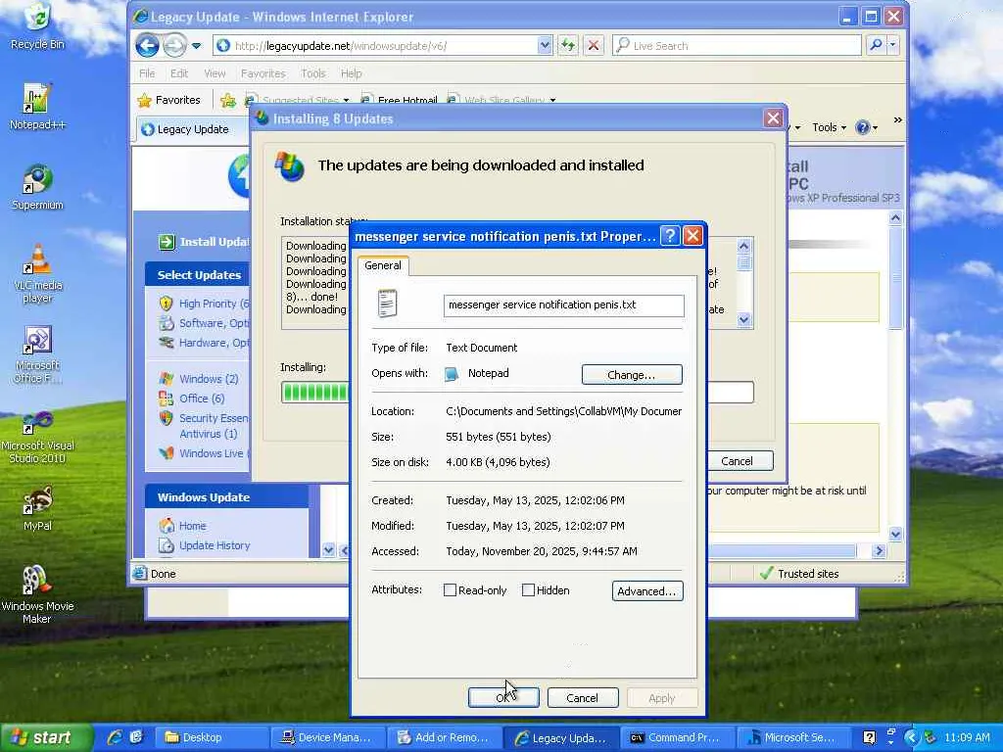Image resolution: width=1003 pixels, height=752 pixels.
Task: Click the page vertical scrollbar up arrow
Action: pos(895,218)
